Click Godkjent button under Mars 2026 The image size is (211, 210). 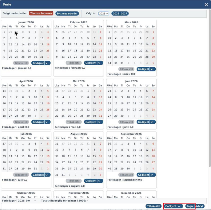coord(143,69)
